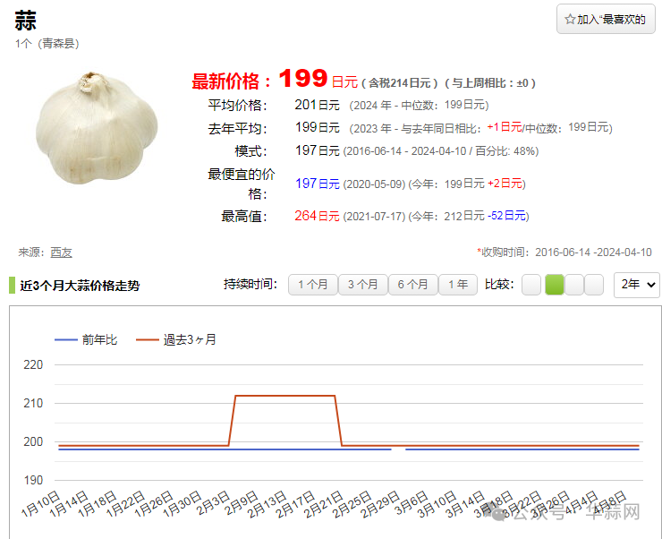Open the 2年 comparison dropdown

click(637, 285)
